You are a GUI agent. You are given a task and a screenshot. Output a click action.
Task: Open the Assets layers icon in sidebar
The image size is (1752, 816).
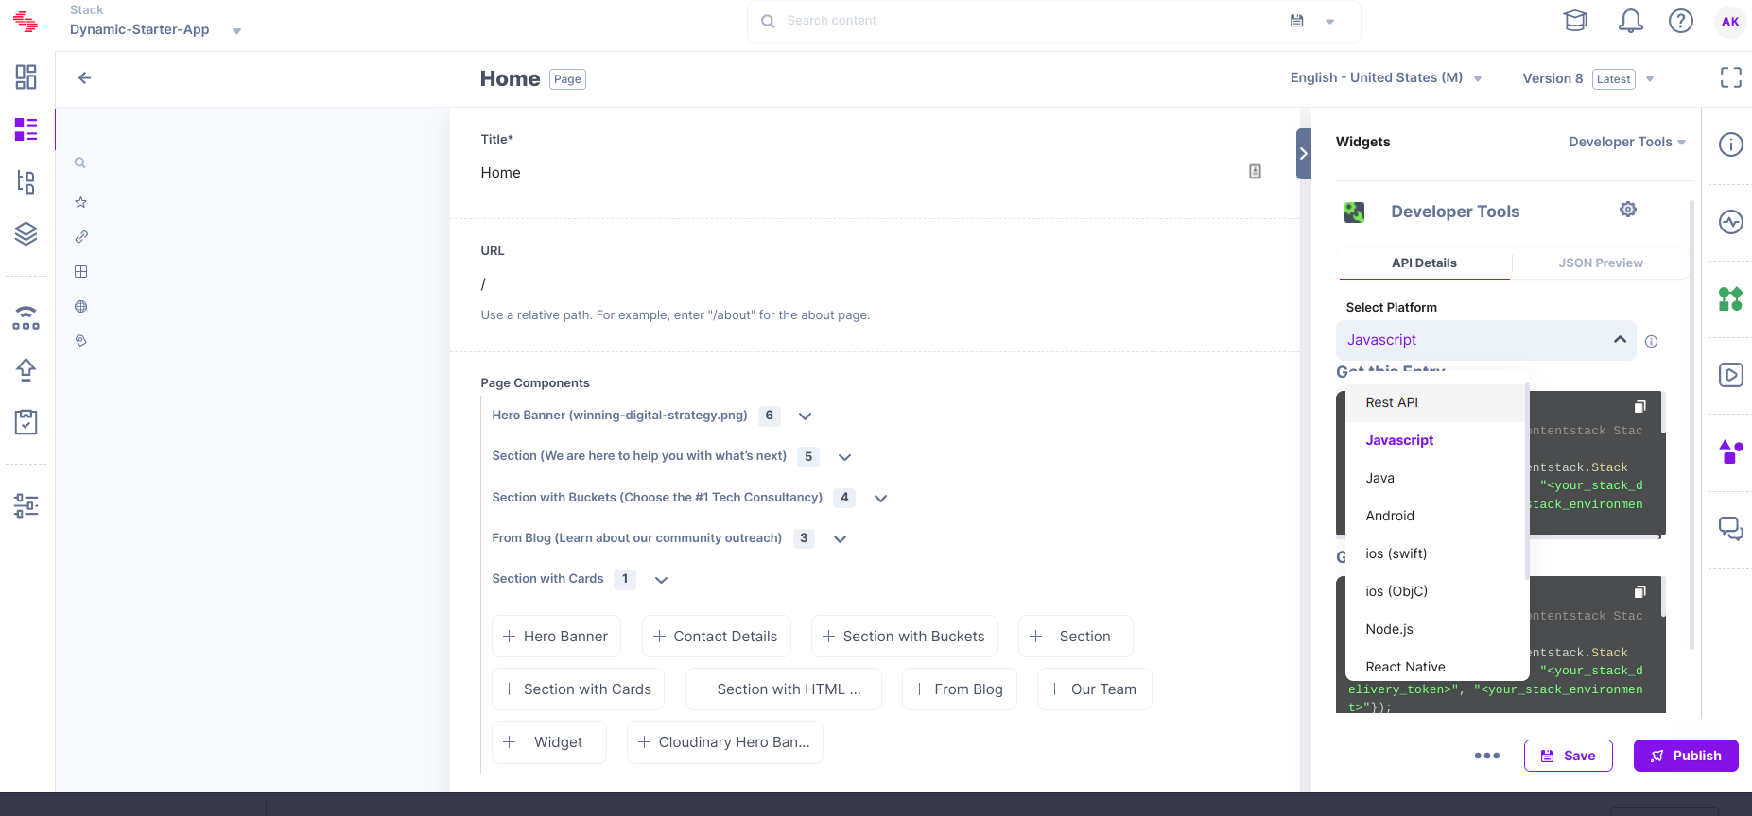[x=26, y=233]
